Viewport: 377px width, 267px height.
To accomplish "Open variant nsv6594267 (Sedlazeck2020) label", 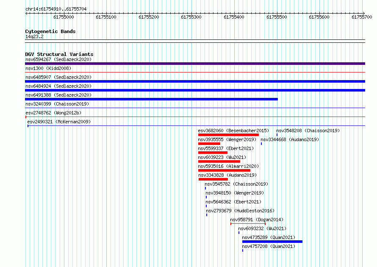I will coord(58,59).
